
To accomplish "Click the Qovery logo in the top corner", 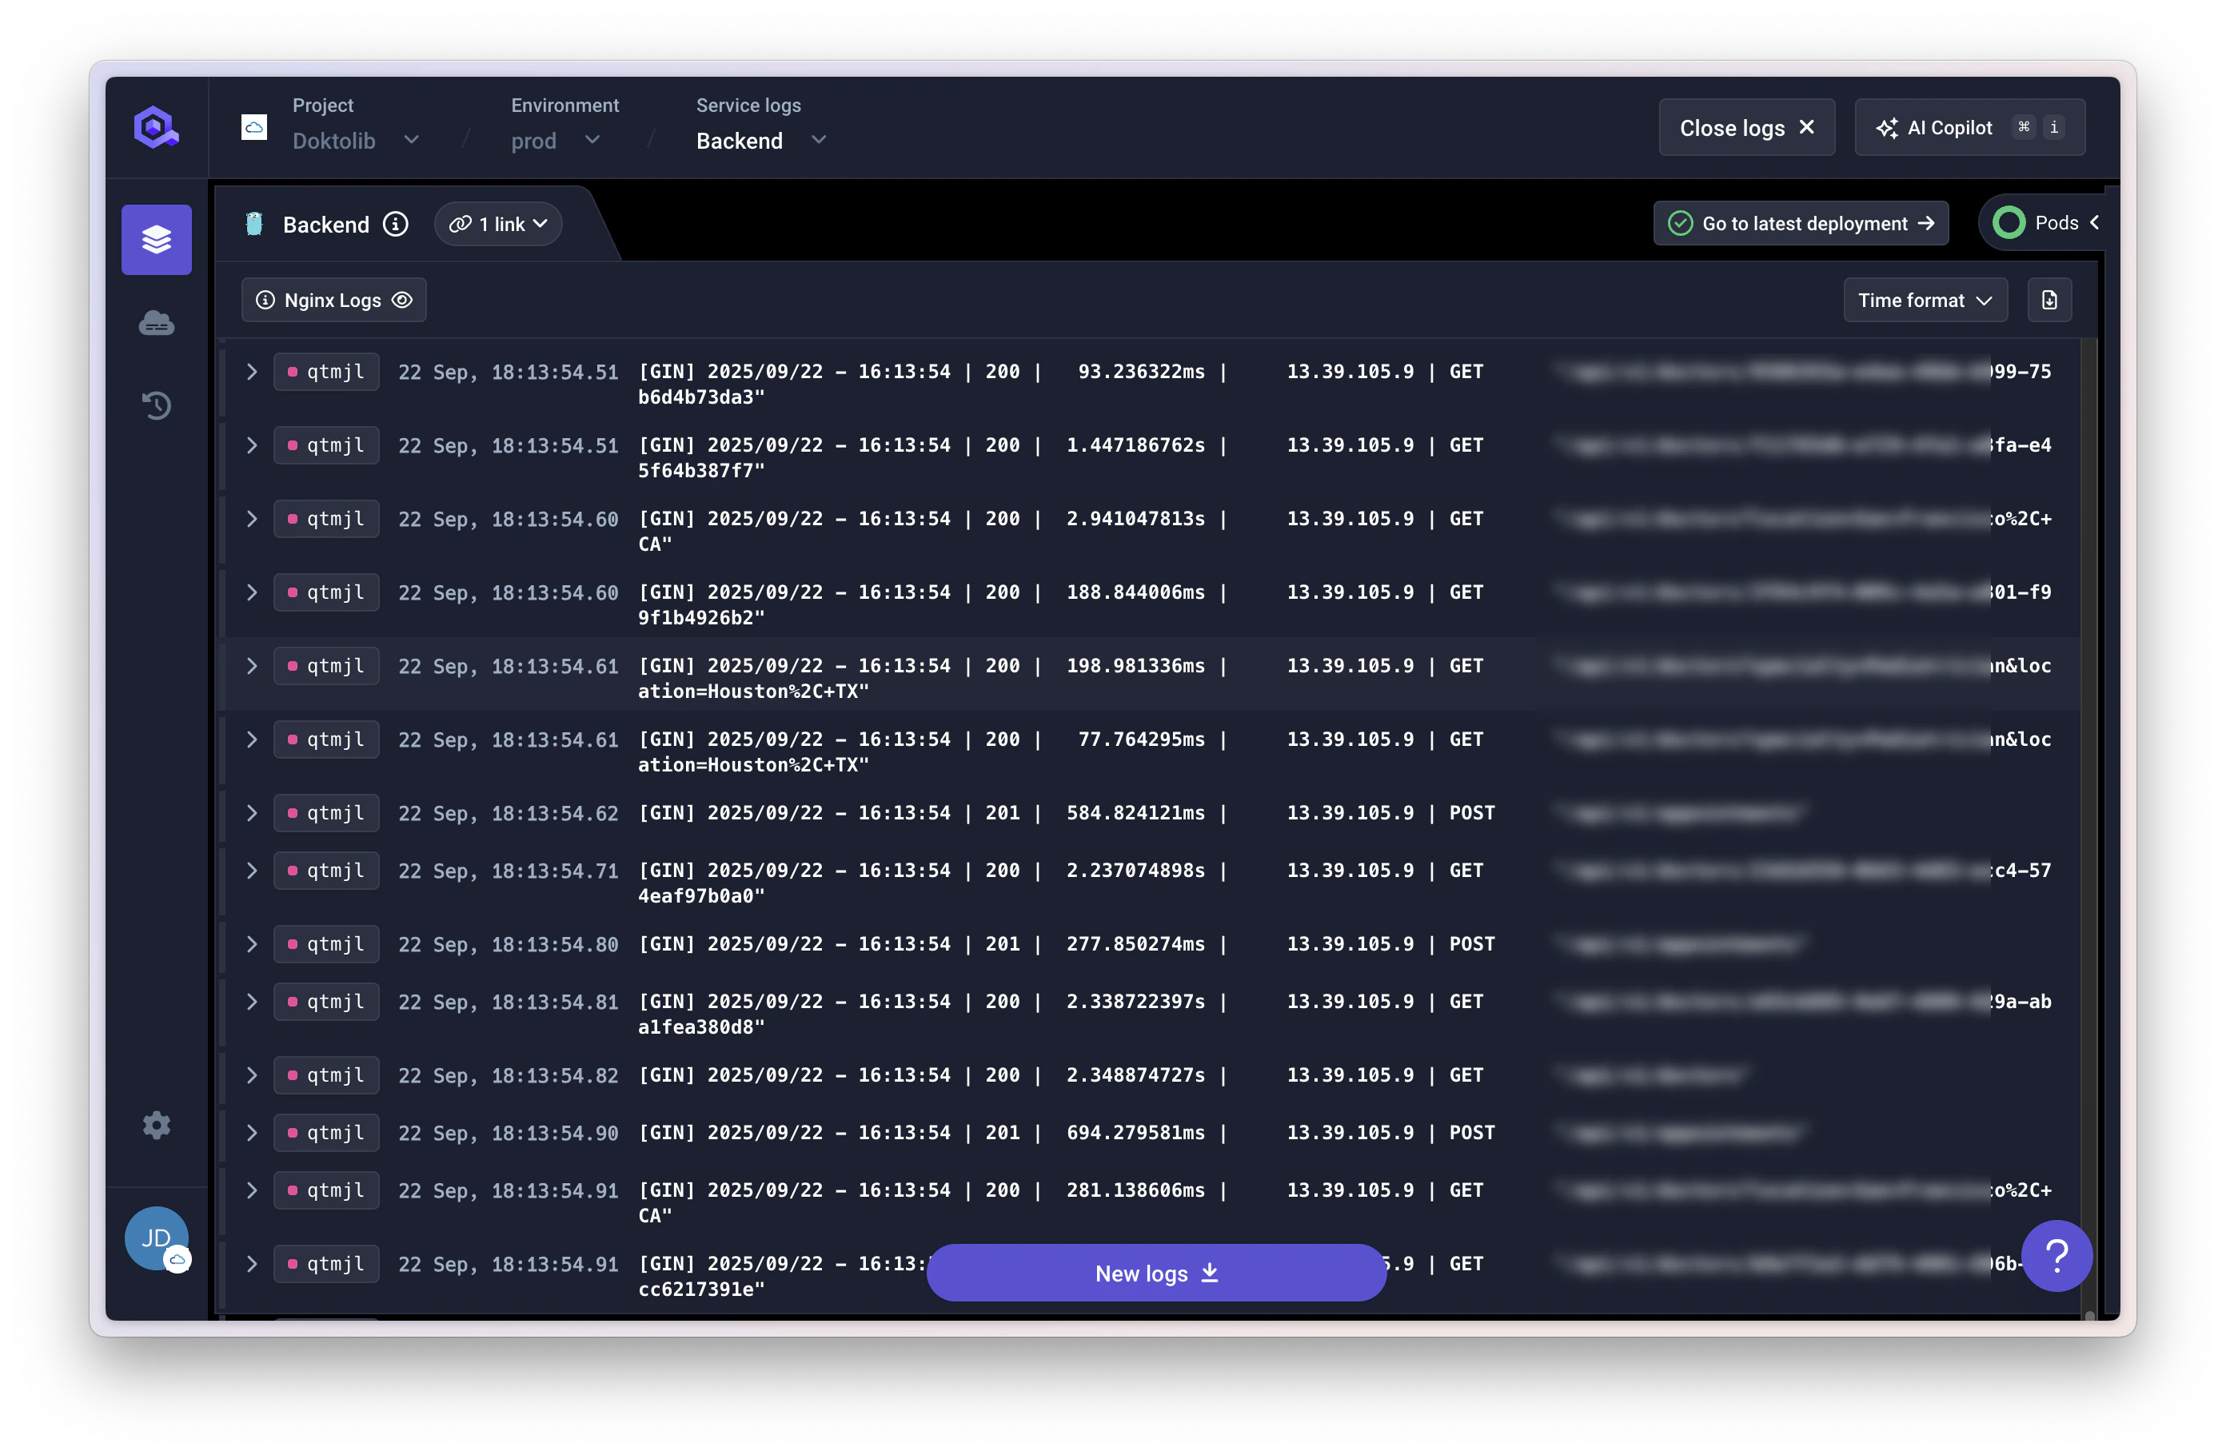I will tap(155, 126).
